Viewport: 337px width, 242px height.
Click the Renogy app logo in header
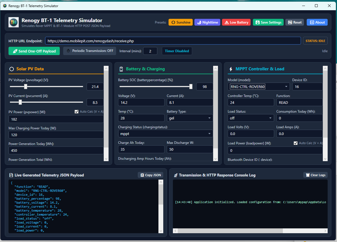point(14,22)
